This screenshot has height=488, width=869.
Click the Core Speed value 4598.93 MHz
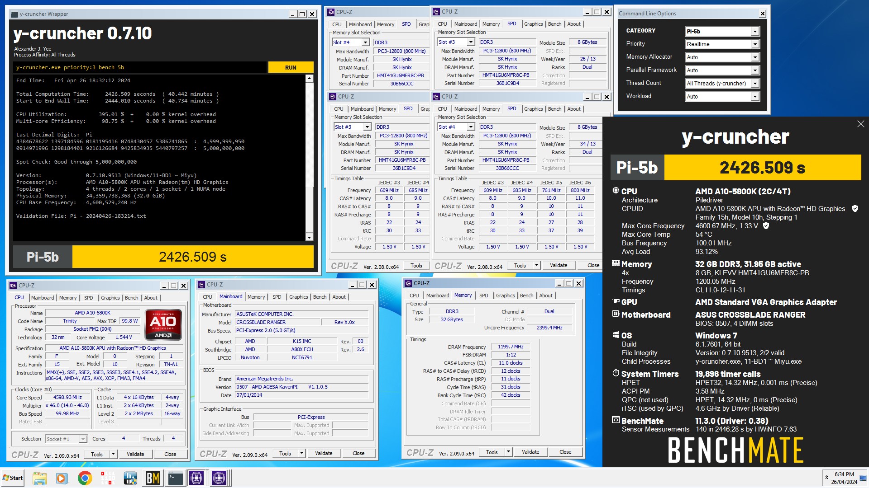tap(68, 398)
